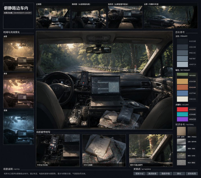Click the 关键词 / KEYWORDS heading
Image resolution: width=201 pixels, height=178 pixels.
(142, 169)
